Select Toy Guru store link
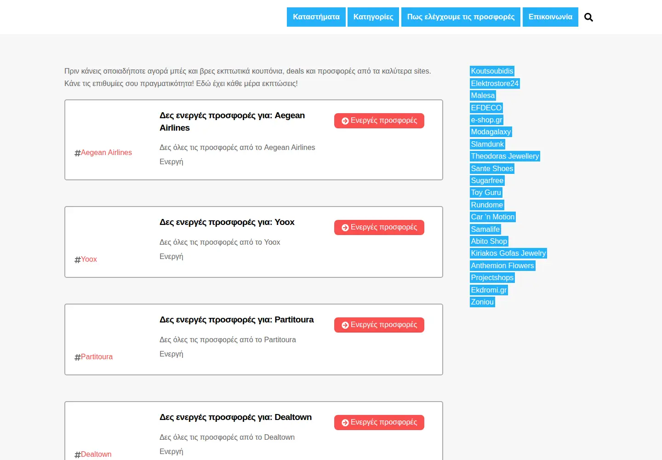This screenshot has height=460, width=662. point(486,192)
